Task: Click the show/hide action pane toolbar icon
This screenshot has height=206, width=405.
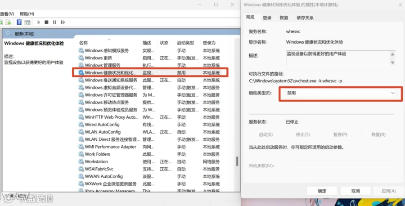Action: [27, 22]
